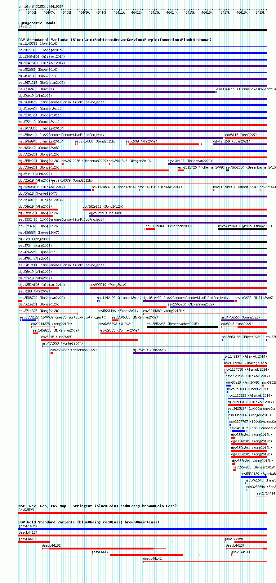Click the black bar below 16q11.2
This screenshot has width=276, height=583.
(x=143, y=30)
